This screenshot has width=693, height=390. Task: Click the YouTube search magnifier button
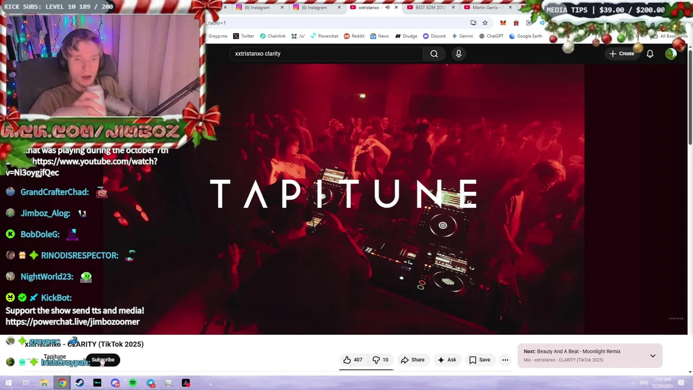[x=434, y=54]
